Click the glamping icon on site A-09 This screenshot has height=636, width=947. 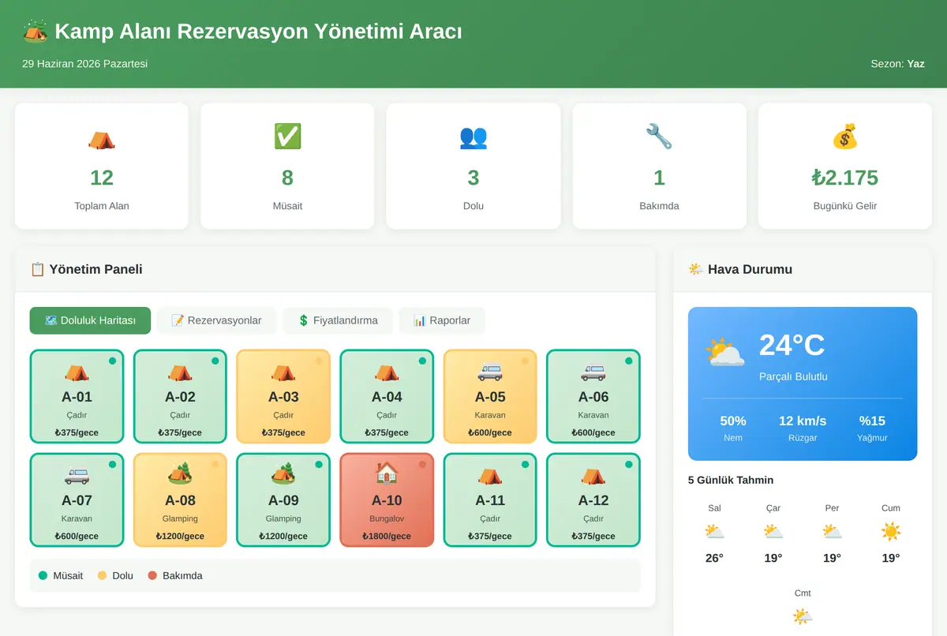point(283,473)
